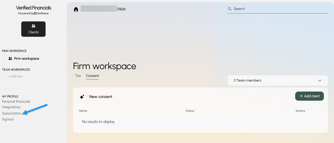Click the people icon on Clients button
This screenshot has width=334, height=143.
coord(34,26)
